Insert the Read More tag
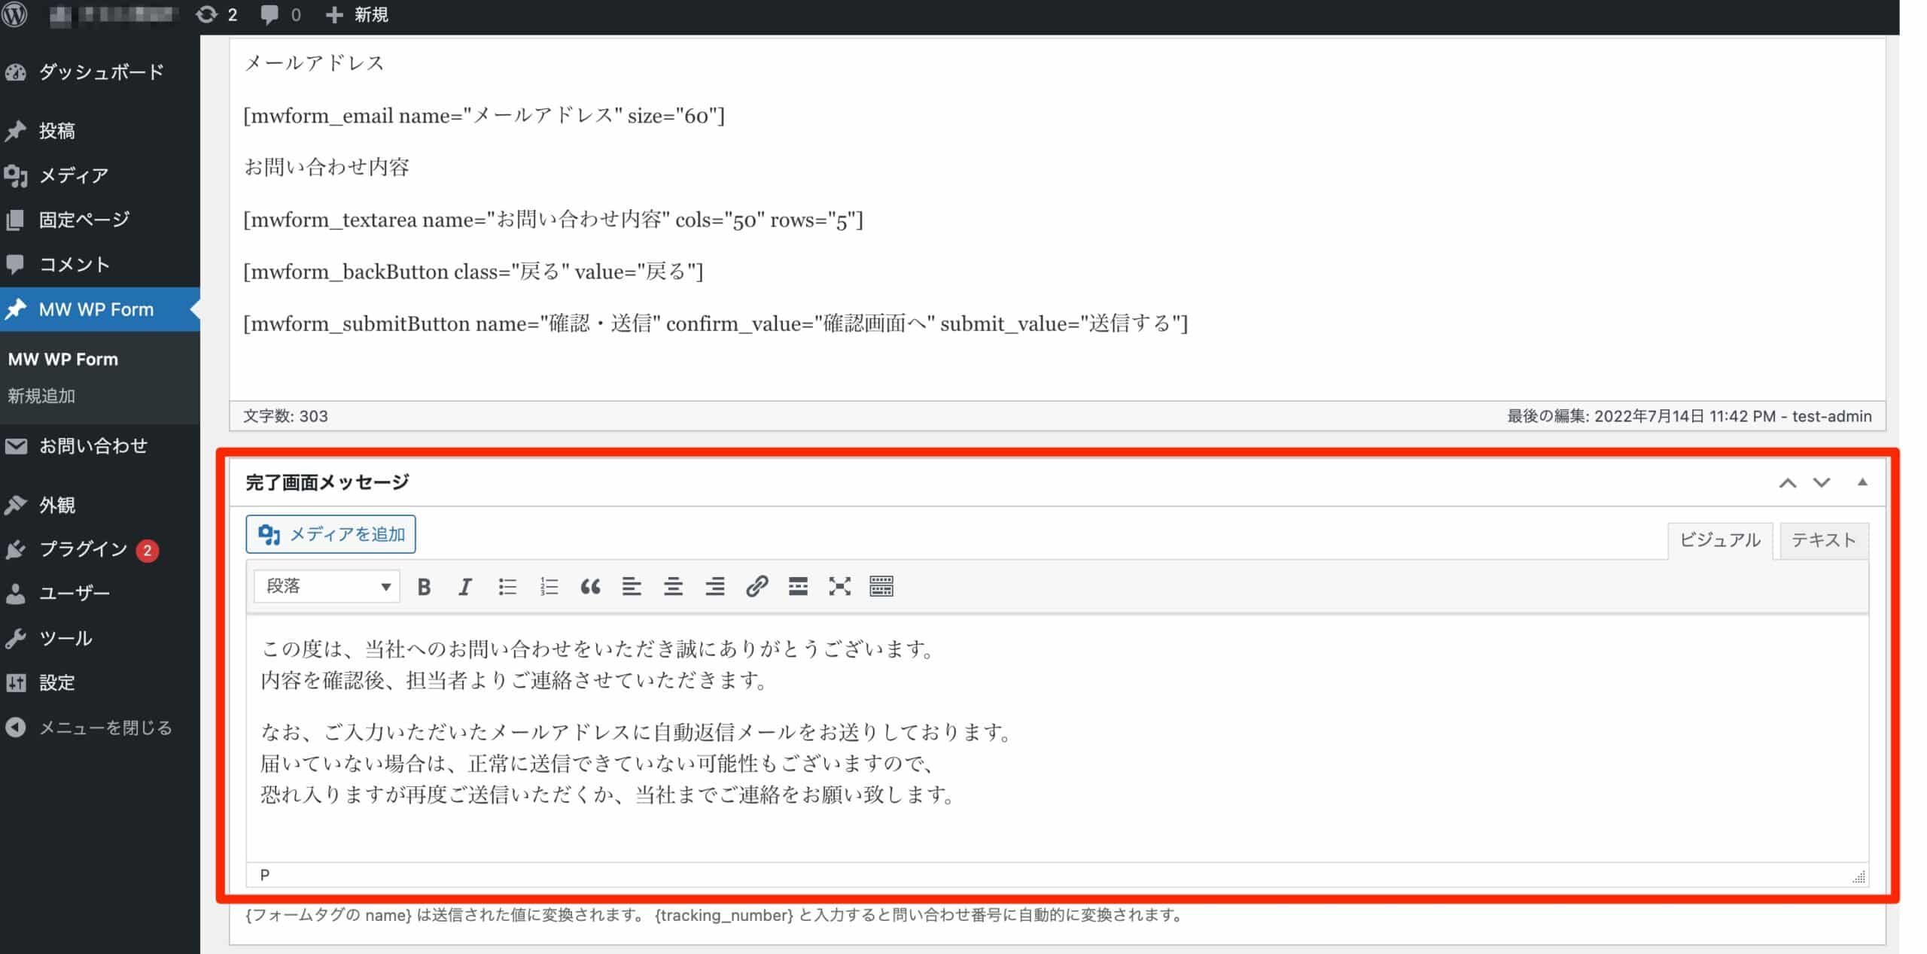 [x=798, y=587]
